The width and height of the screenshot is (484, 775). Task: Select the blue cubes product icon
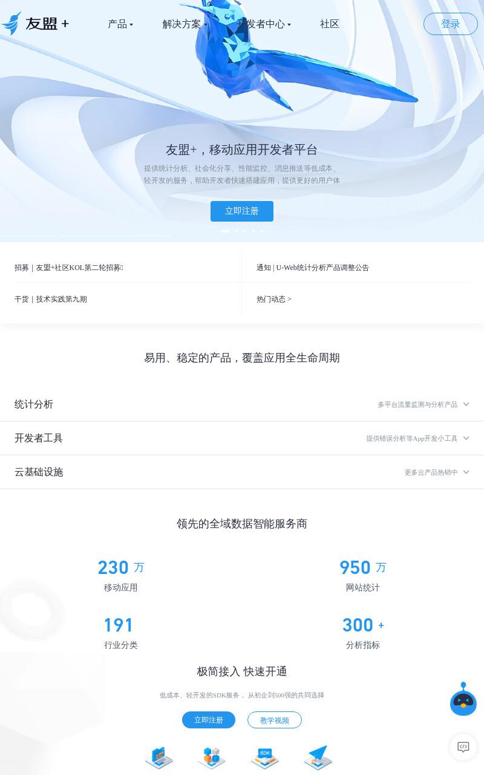[212, 757]
